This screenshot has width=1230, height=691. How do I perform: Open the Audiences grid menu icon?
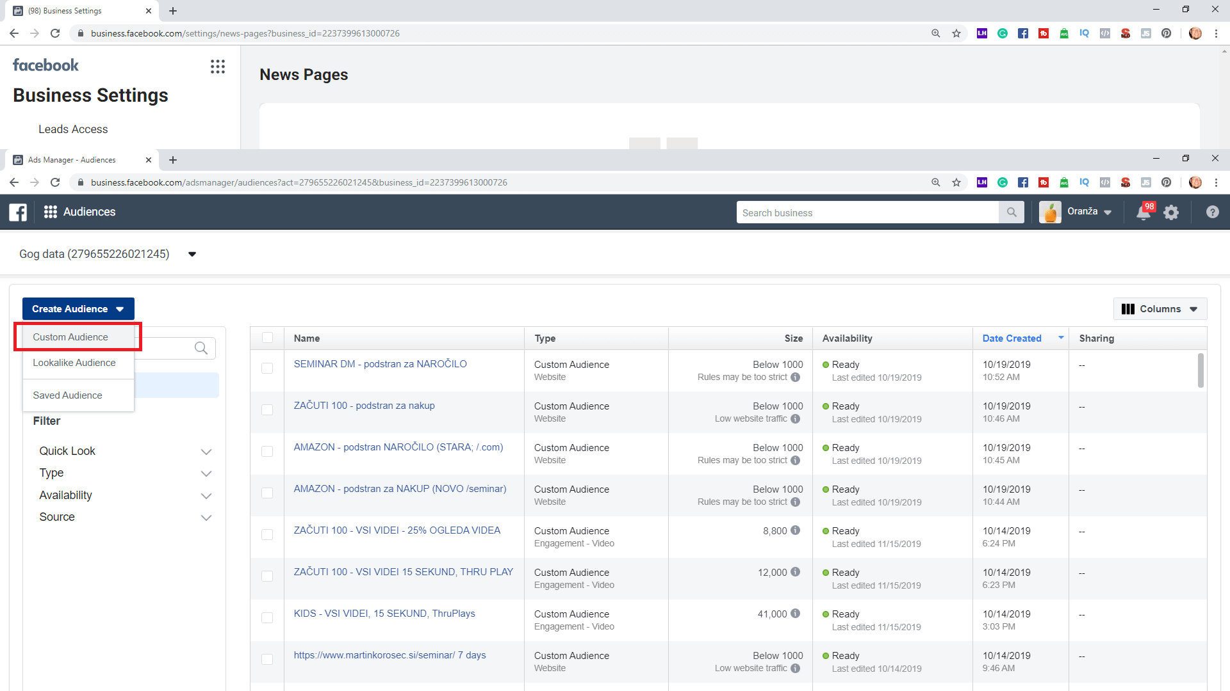[x=51, y=212]
